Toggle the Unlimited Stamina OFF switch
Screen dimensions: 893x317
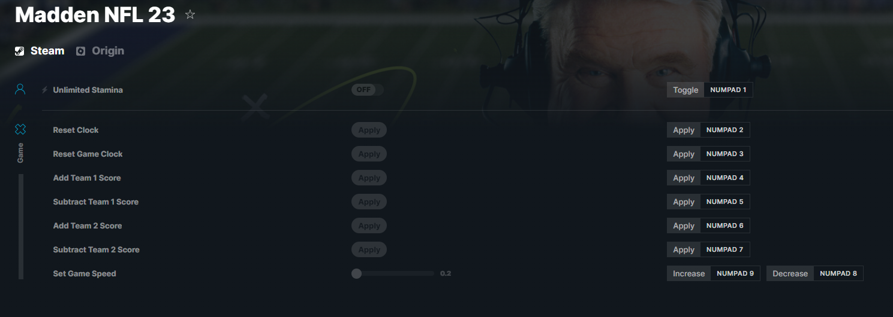[367, 90]
